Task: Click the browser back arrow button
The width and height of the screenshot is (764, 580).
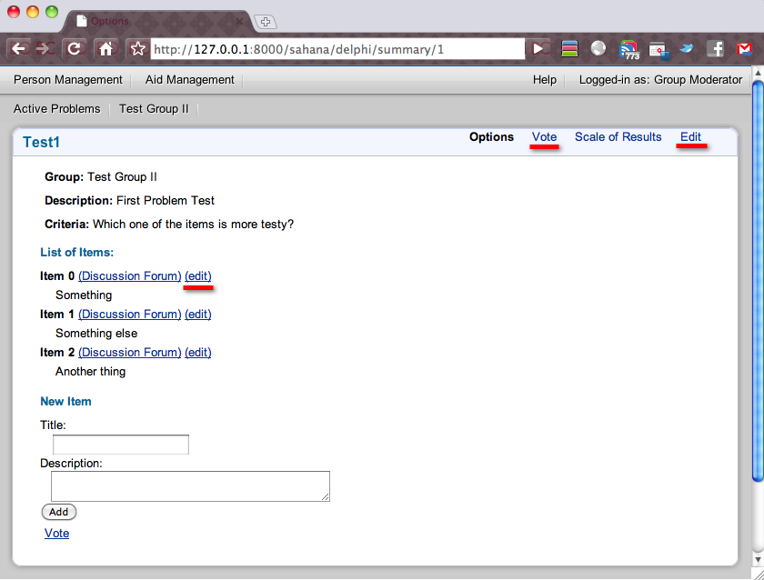Action: 19,49
